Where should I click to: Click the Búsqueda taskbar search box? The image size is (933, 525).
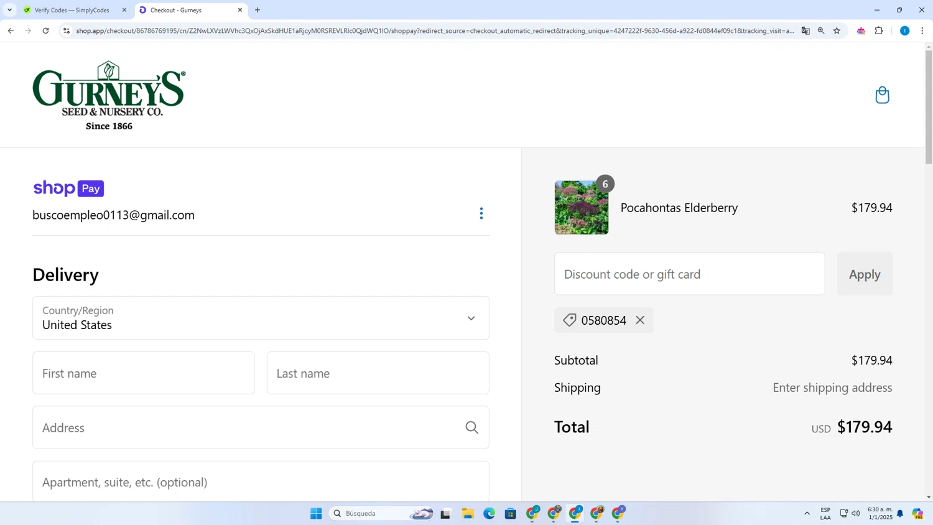(x=381, y=513)
